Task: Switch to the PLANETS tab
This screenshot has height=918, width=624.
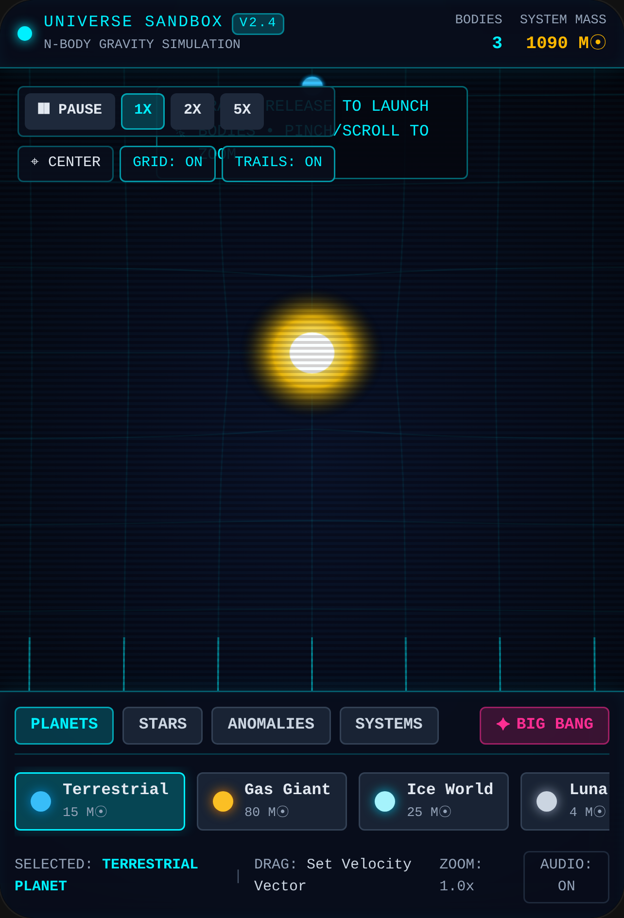Action: pos(64,725)
